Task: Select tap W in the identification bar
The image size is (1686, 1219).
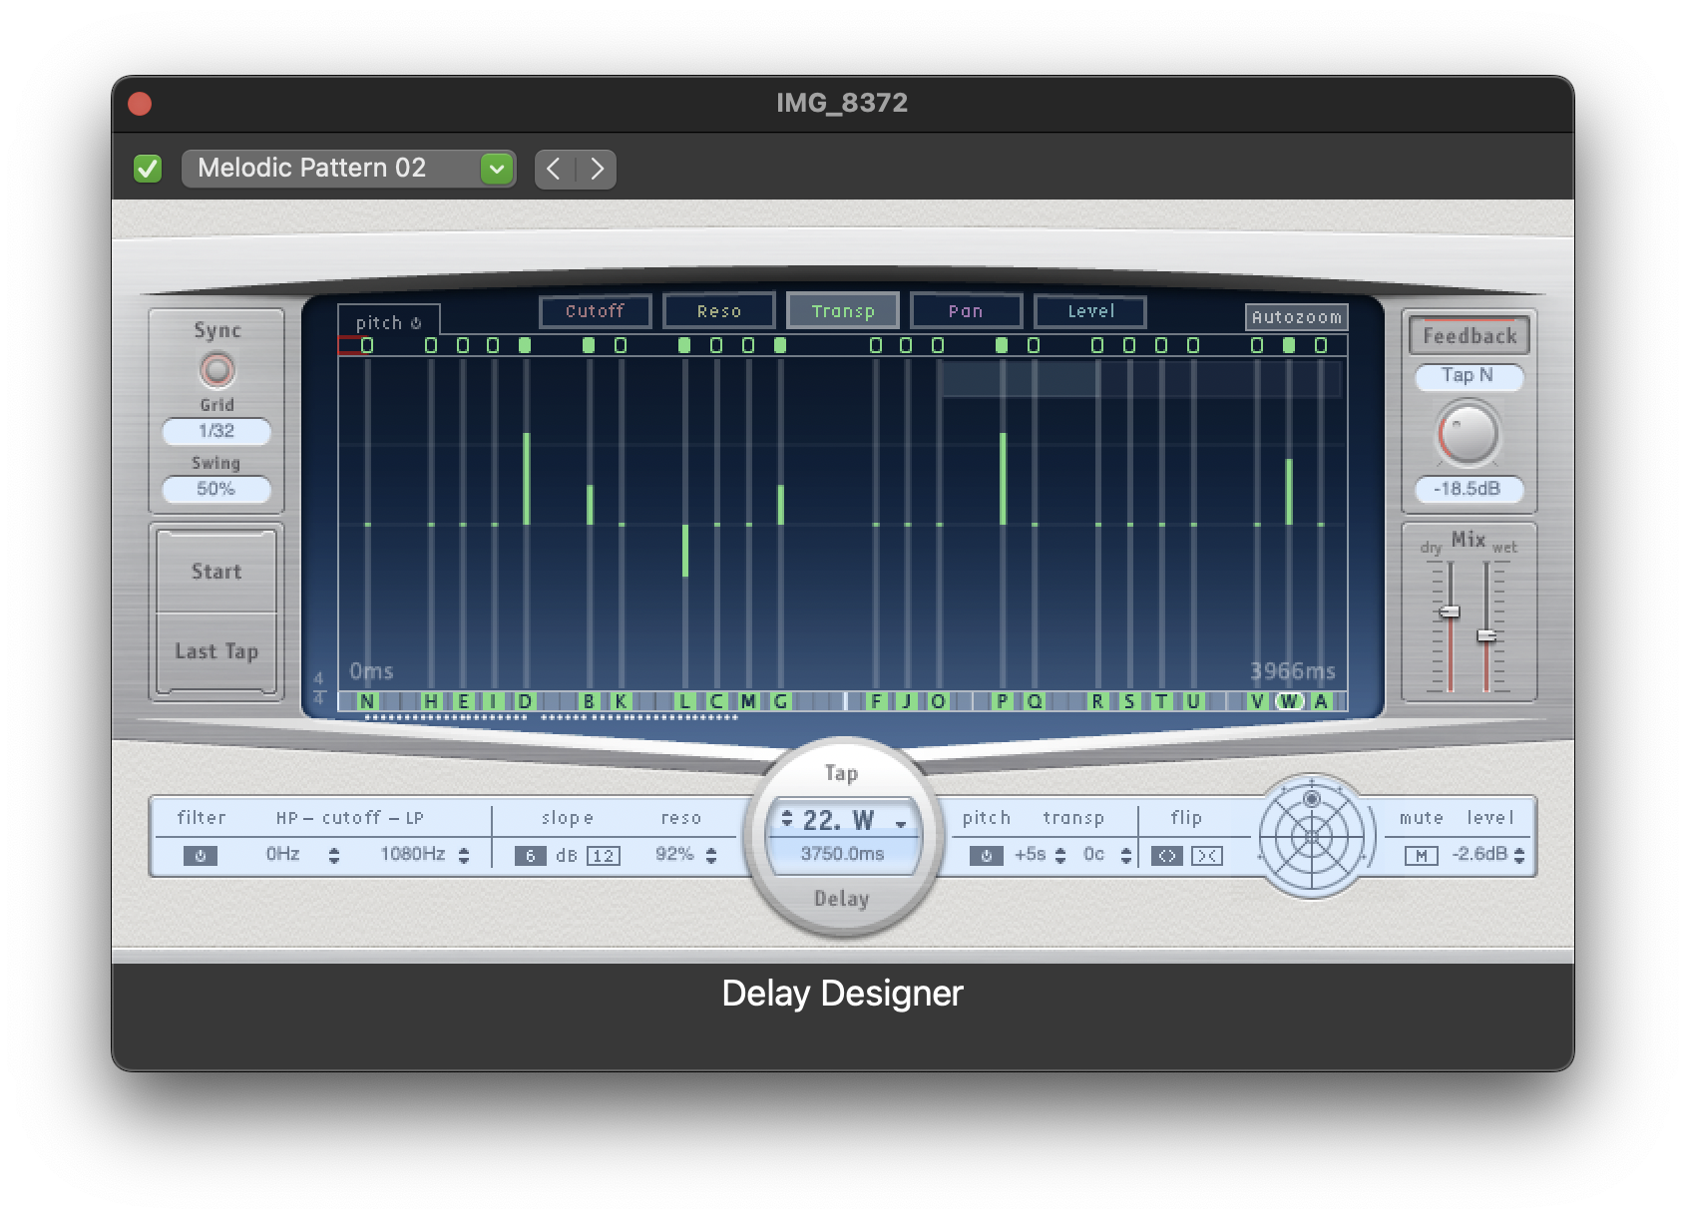Action: (1289, 701)
